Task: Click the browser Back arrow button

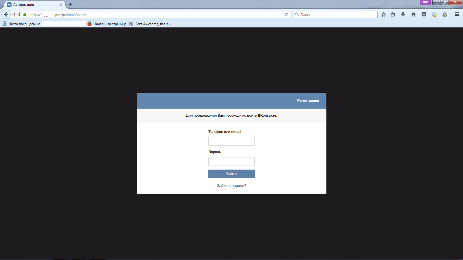Action: (x=6, y=14)
